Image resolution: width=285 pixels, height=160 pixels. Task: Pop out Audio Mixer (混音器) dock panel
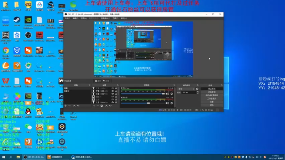pos(174,85)
